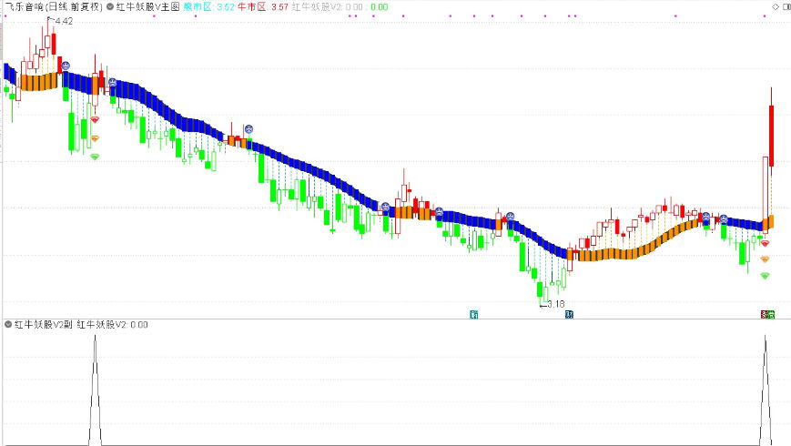Open the red info marker at the axis end
This screenshot has width=791, height=446.
(764, 315)
